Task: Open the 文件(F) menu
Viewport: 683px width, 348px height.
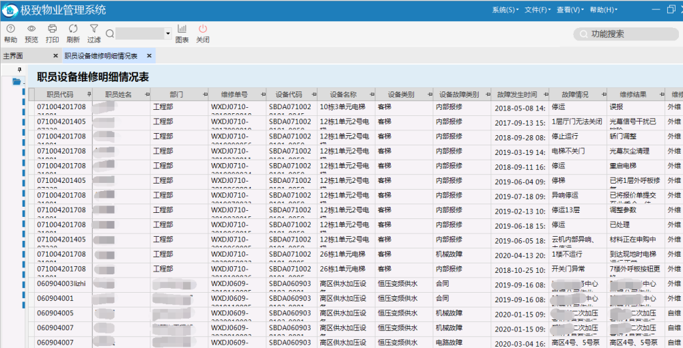Action: (x=538, y=10)
